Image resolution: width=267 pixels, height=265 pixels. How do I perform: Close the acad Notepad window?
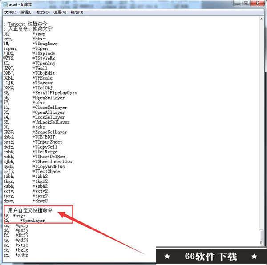[258, 4]
